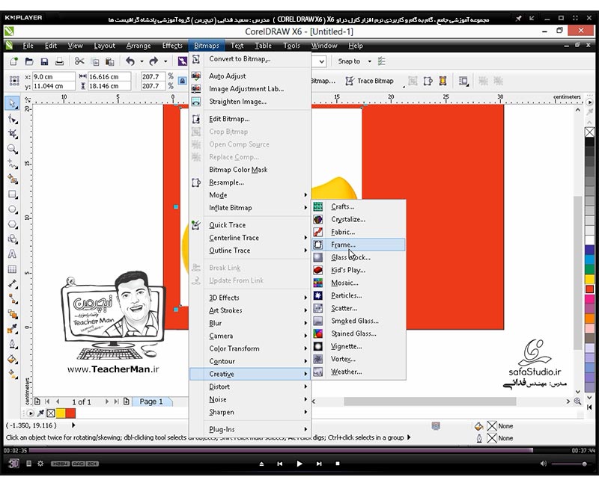The height and width of the screenshot is (486, 599).
Task: Select the Text tool in toolbox
Action: [x=13, y=254]
